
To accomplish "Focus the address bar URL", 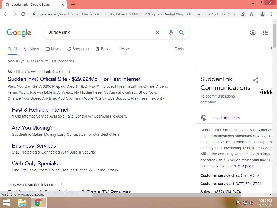I will pos(137,14).
